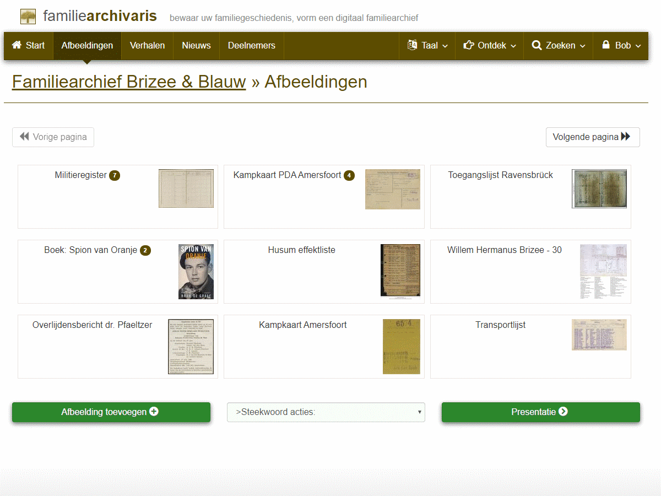
Task: Open the Familiearchief Brizee & Blauw link
Action: (x=129, y=82)
